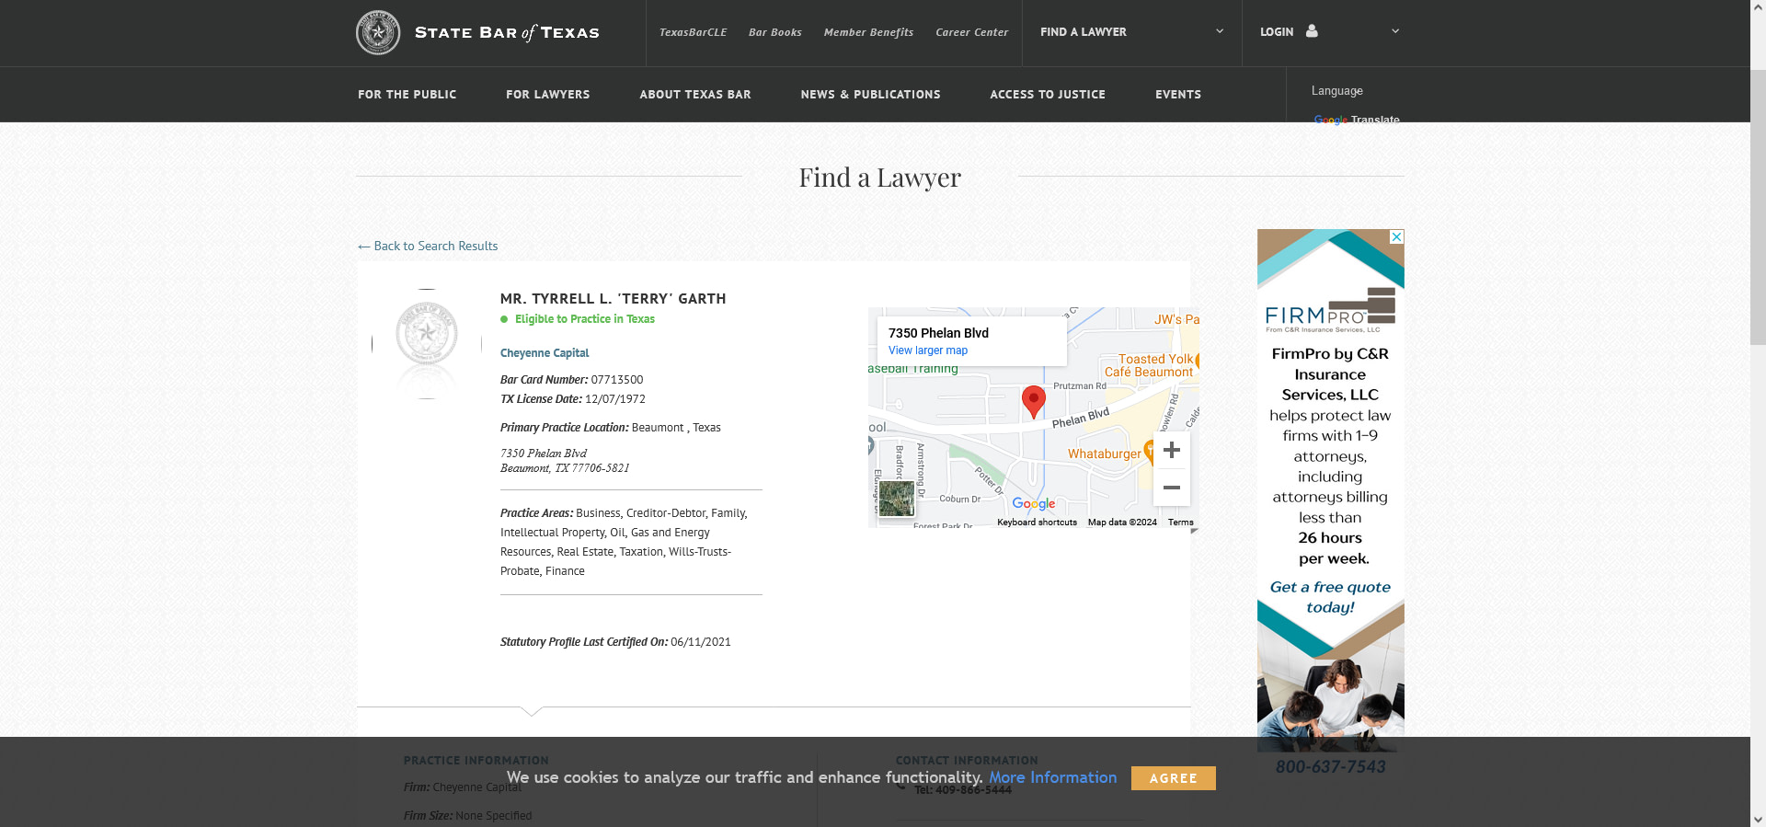This screenshot has height=827, width=1766.
Task: Click the AGREE cookie button
Action: point(1174,778)
